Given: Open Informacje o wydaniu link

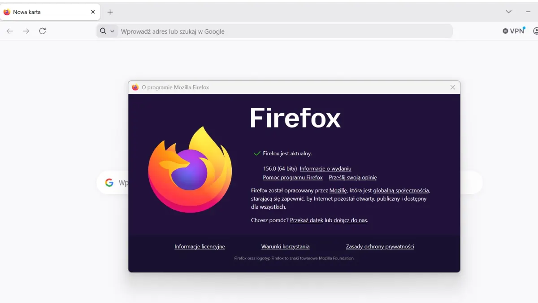Looking at the screenshot, I should 325,169.
